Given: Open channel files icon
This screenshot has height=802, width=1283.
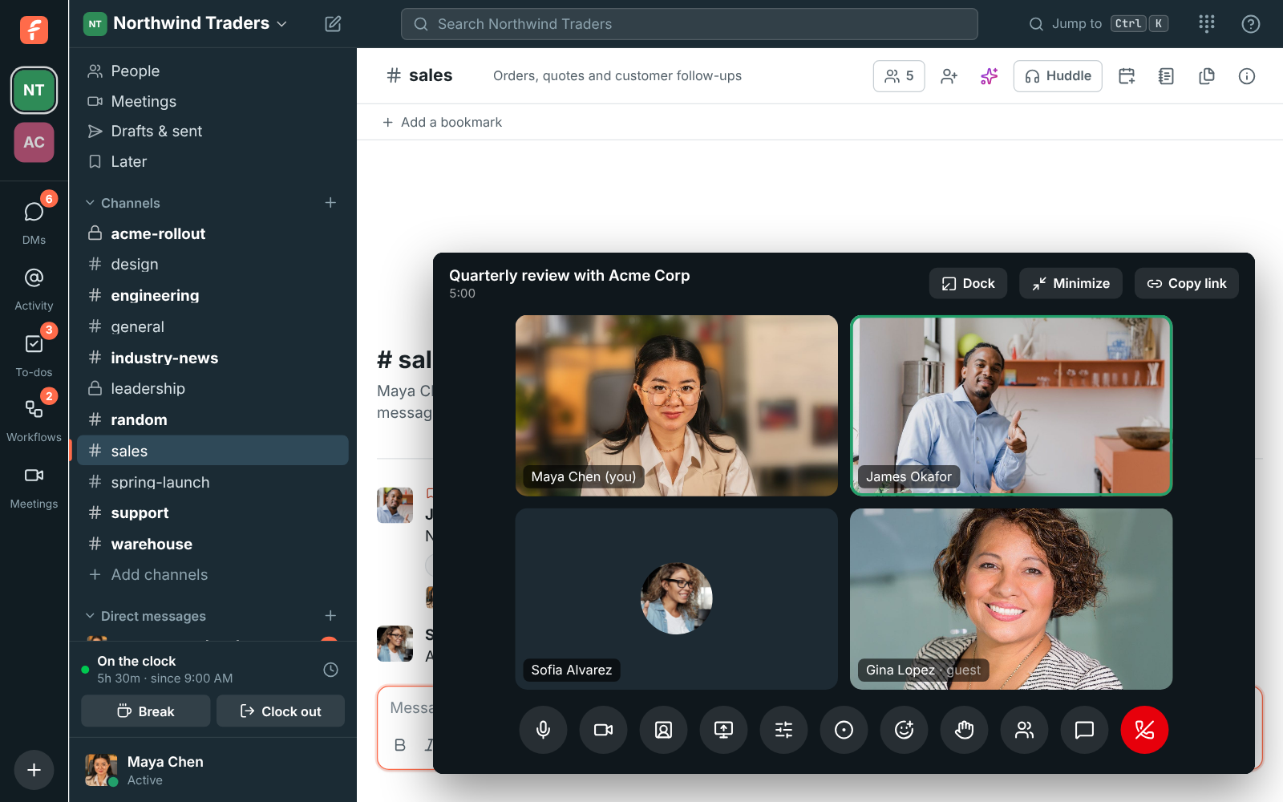Looking at the screenshot, I should 1207,76.
